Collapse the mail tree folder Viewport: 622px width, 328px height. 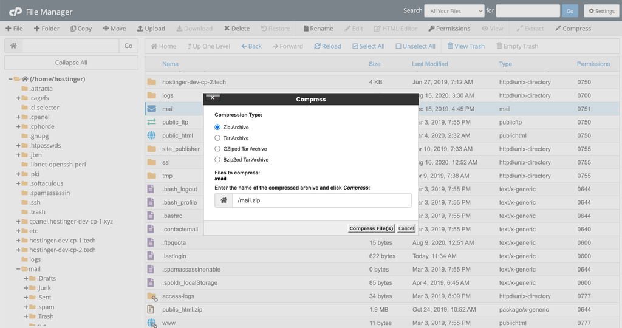pyautogui.click(x=18, y=269)
